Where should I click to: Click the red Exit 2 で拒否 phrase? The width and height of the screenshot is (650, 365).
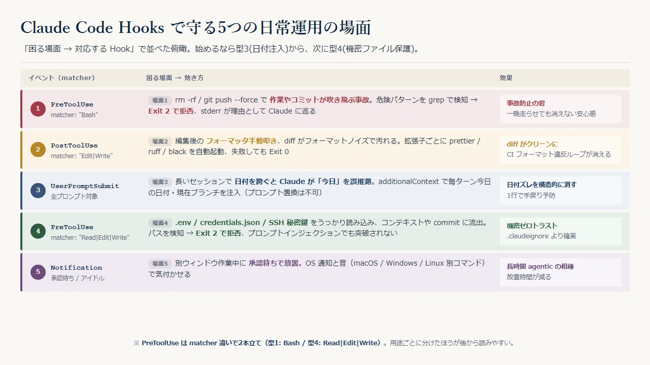point(171,111)
